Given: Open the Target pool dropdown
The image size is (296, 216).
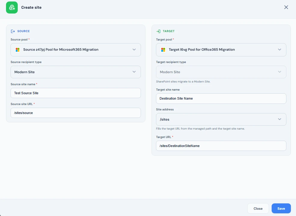Looking at the screenshot, I should tap(221, 50).
